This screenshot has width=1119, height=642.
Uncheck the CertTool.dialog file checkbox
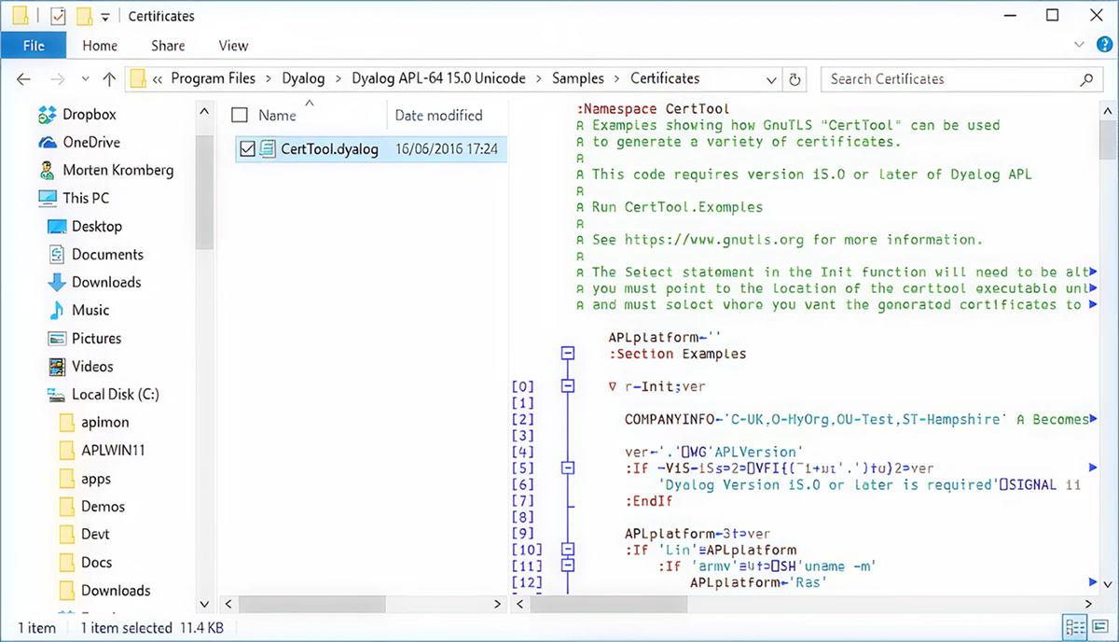click(247, 148)
